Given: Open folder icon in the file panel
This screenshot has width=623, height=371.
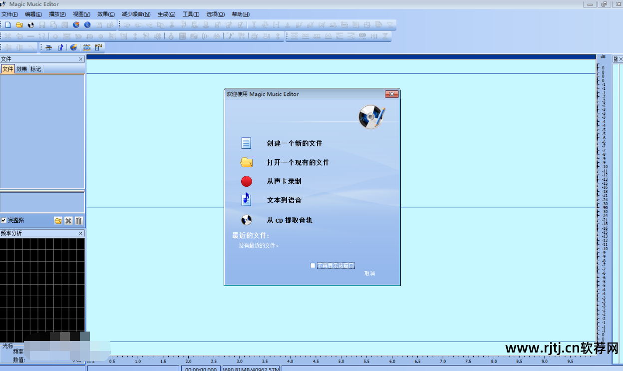Looking at the screenshot, I should coord(58,220).
